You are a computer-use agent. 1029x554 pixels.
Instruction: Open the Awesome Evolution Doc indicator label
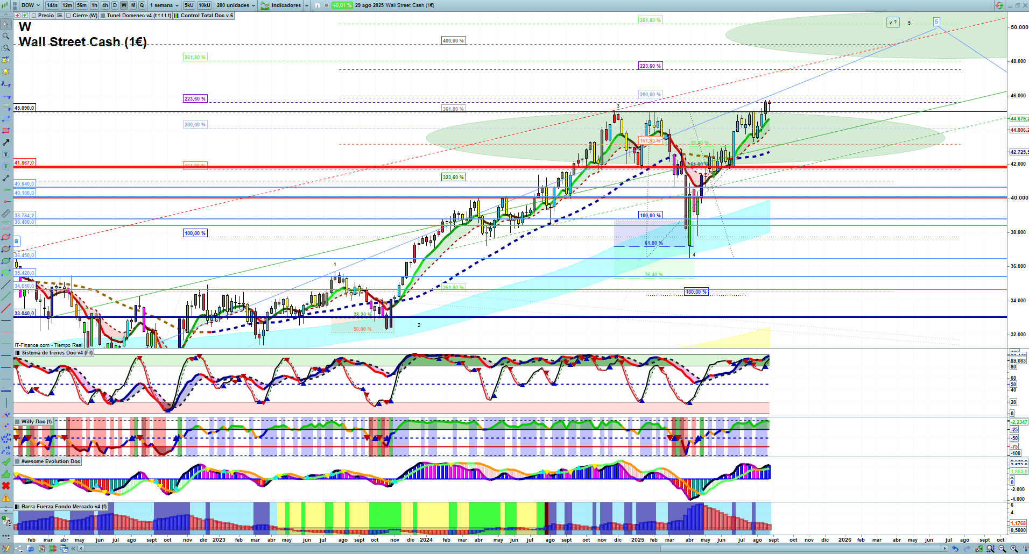[47, 461]
